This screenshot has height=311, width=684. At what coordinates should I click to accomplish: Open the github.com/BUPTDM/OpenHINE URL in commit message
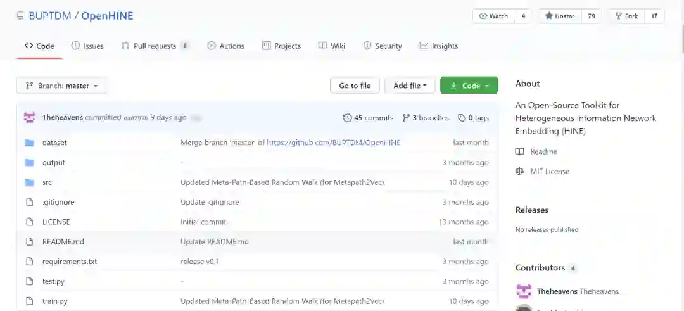[x=333, y=143]
